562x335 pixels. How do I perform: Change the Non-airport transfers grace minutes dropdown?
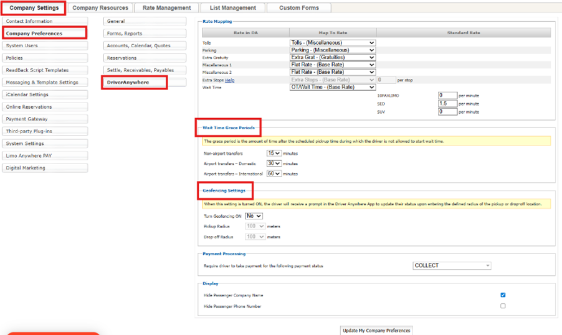(274, 153)
